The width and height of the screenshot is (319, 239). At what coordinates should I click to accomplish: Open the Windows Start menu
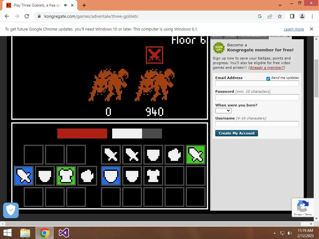(7, 233)
